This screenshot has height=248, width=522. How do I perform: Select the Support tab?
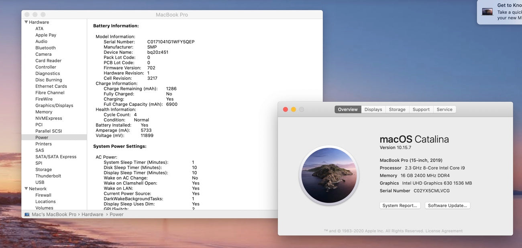pyautogui.click(x=421, y=109)
